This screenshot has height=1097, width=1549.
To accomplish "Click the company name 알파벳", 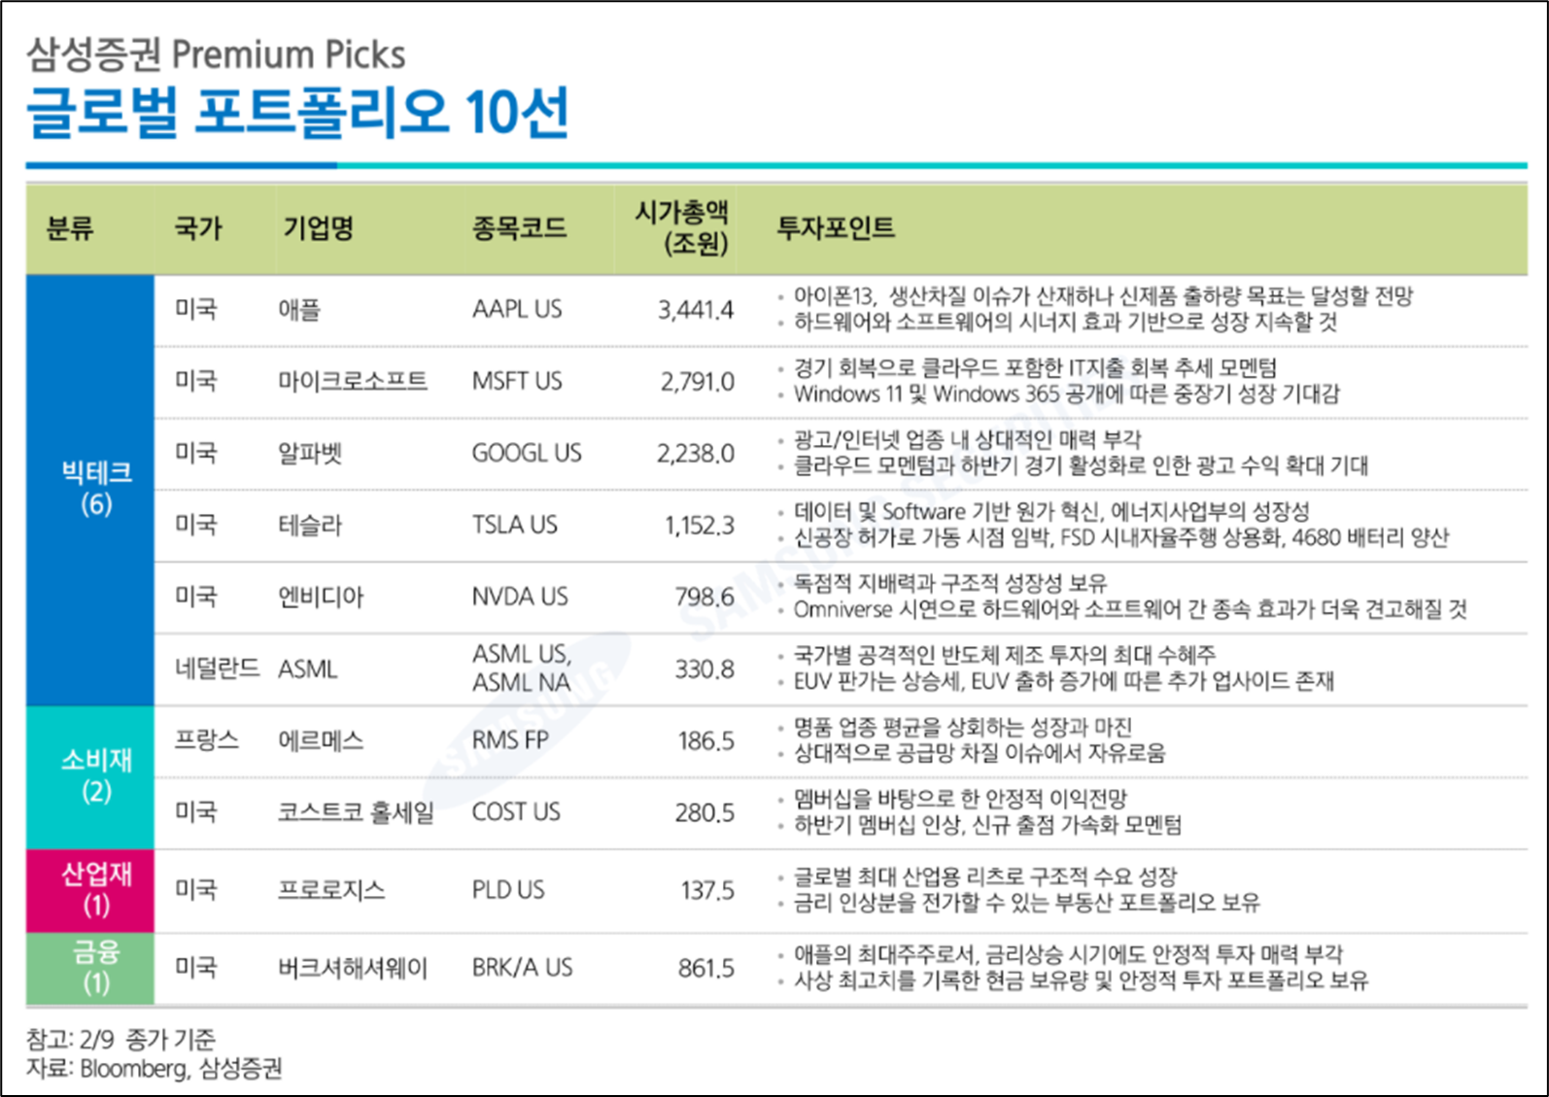I will (x=310, y=453).
